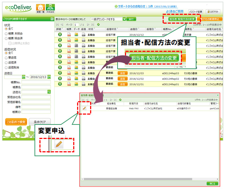
Task: Open calendar picker for start send date
Action: pyautogui.click(x=24, y=77)
